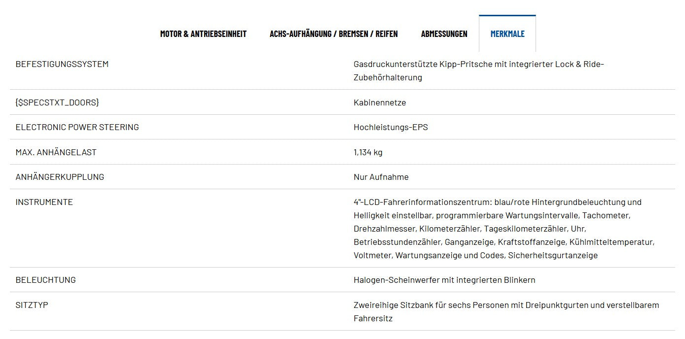Click the Electronic Power Steering label
The width and height of the screenshot is (685, 339).
point(77,127)
